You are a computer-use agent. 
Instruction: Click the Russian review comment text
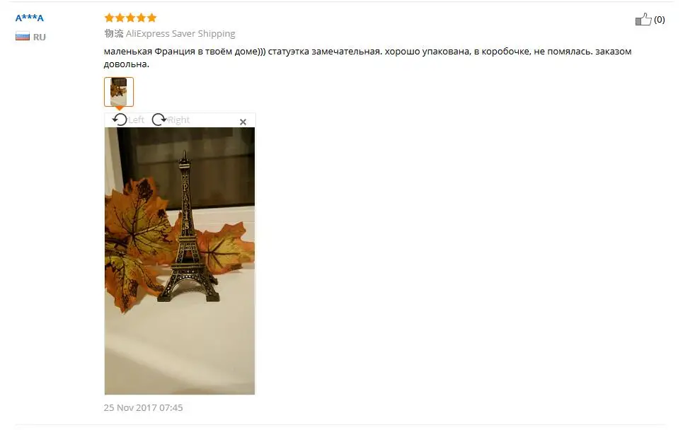367,57
